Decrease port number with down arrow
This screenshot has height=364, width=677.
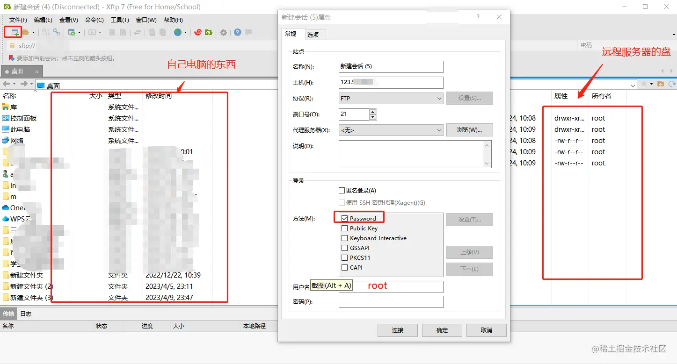coord(373,117)
